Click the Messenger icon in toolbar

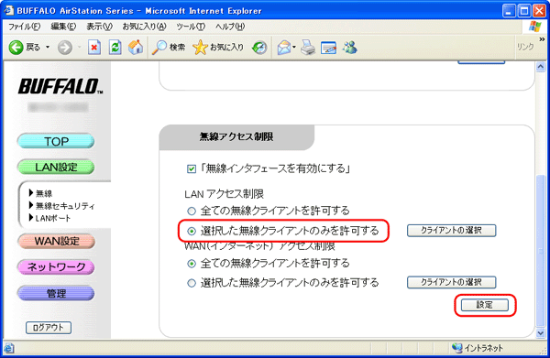tap(350, 48)
